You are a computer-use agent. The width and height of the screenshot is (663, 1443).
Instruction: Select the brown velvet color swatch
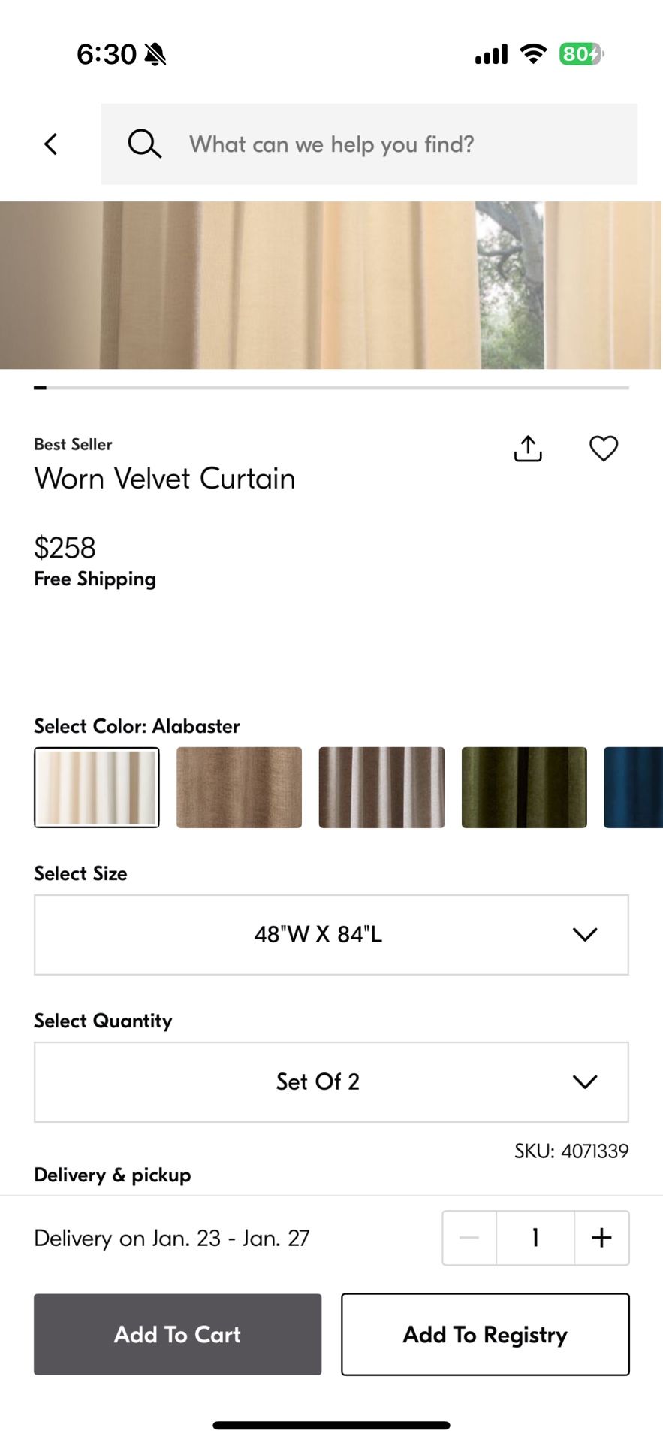[x=239, y=787]
